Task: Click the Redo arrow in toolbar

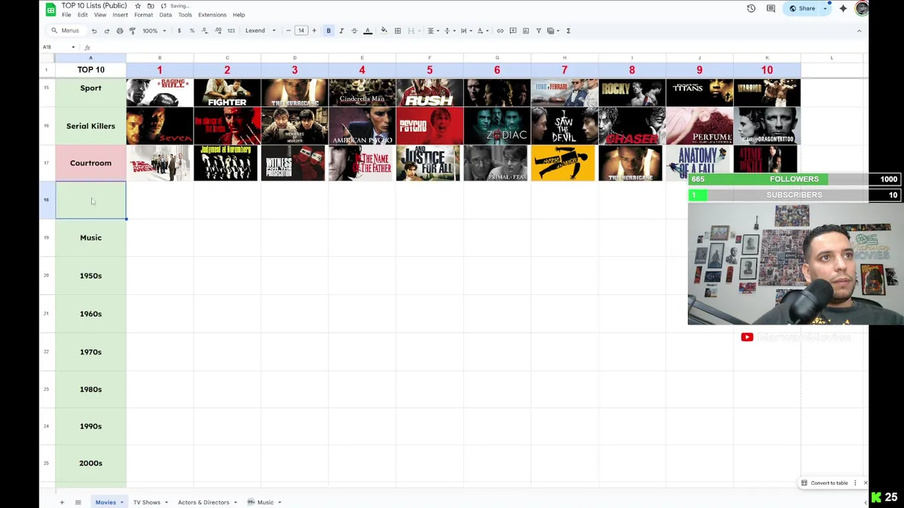Action: (x=107, y=30)
